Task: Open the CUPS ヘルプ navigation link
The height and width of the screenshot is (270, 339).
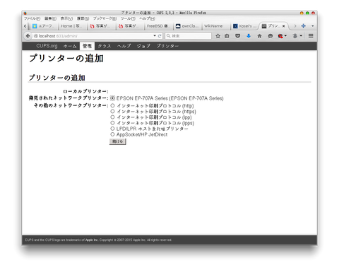Action: [x=124, y=46]
